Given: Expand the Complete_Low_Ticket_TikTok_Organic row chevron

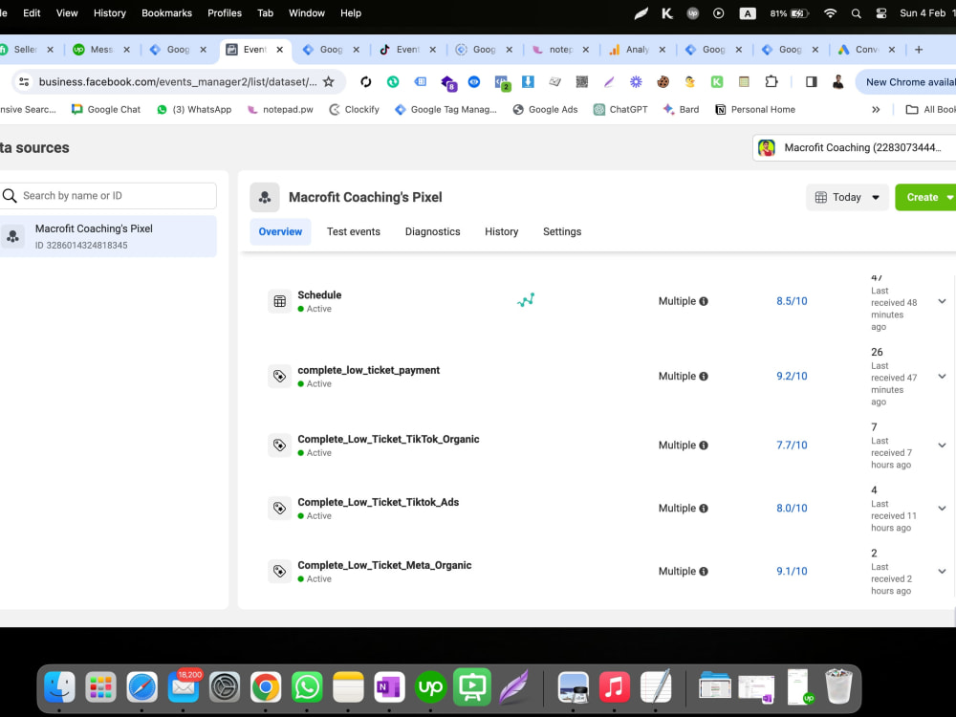Looking at the screenshot, I should click(943, 445).
